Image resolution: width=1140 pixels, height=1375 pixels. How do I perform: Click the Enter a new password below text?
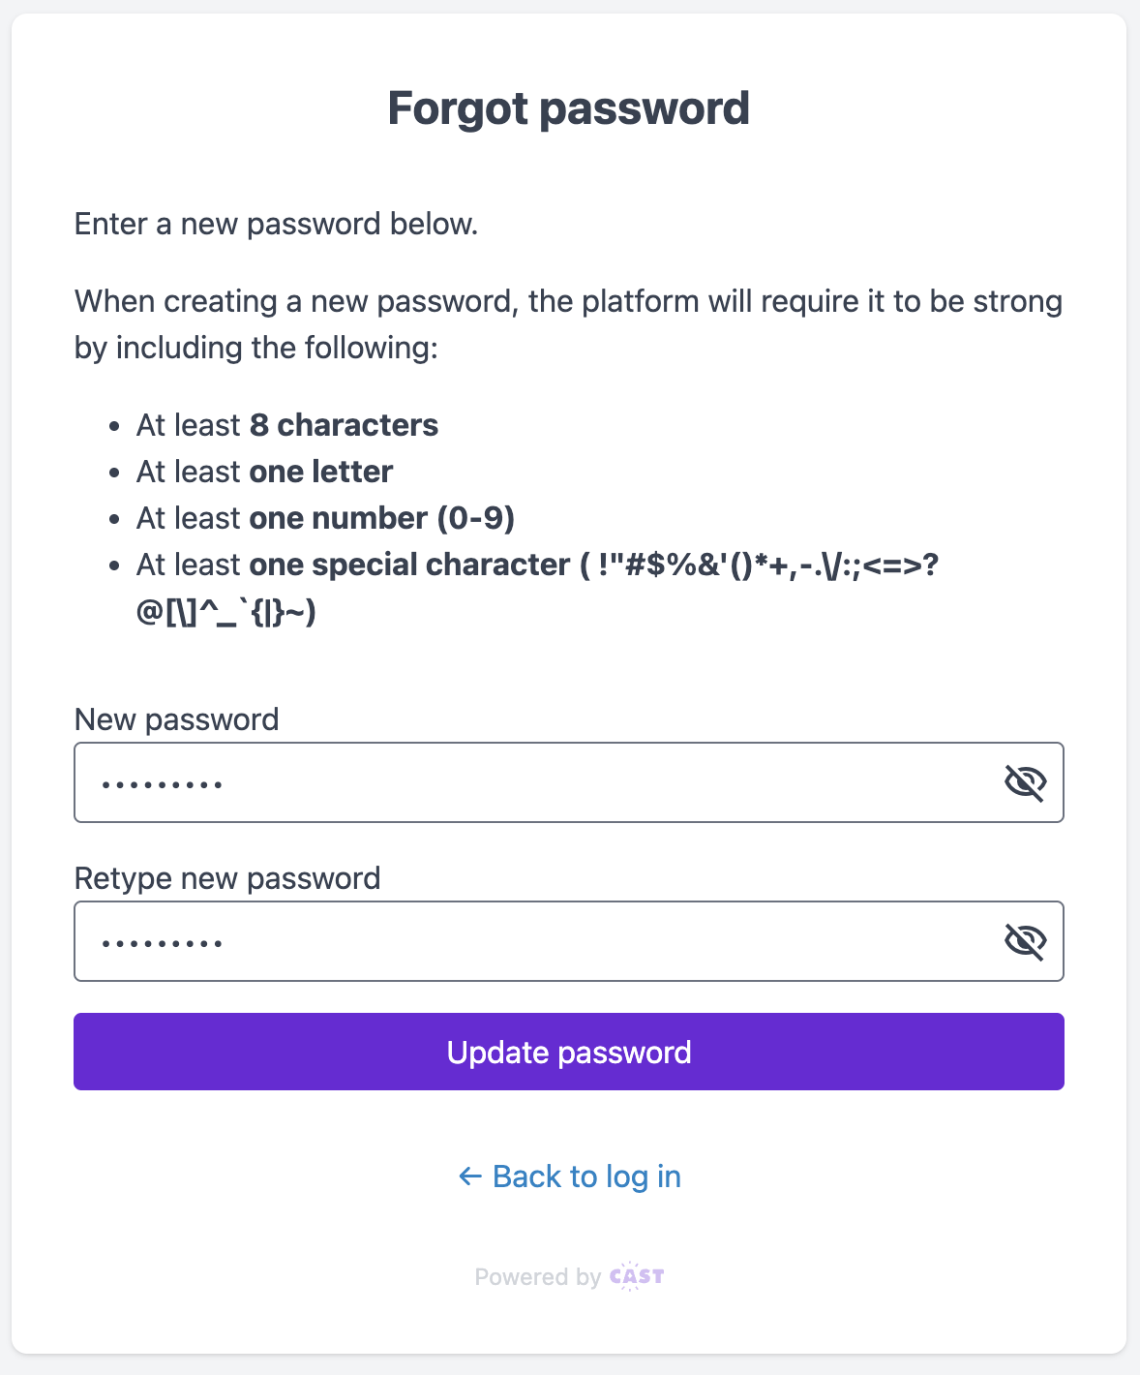[276, 224]
